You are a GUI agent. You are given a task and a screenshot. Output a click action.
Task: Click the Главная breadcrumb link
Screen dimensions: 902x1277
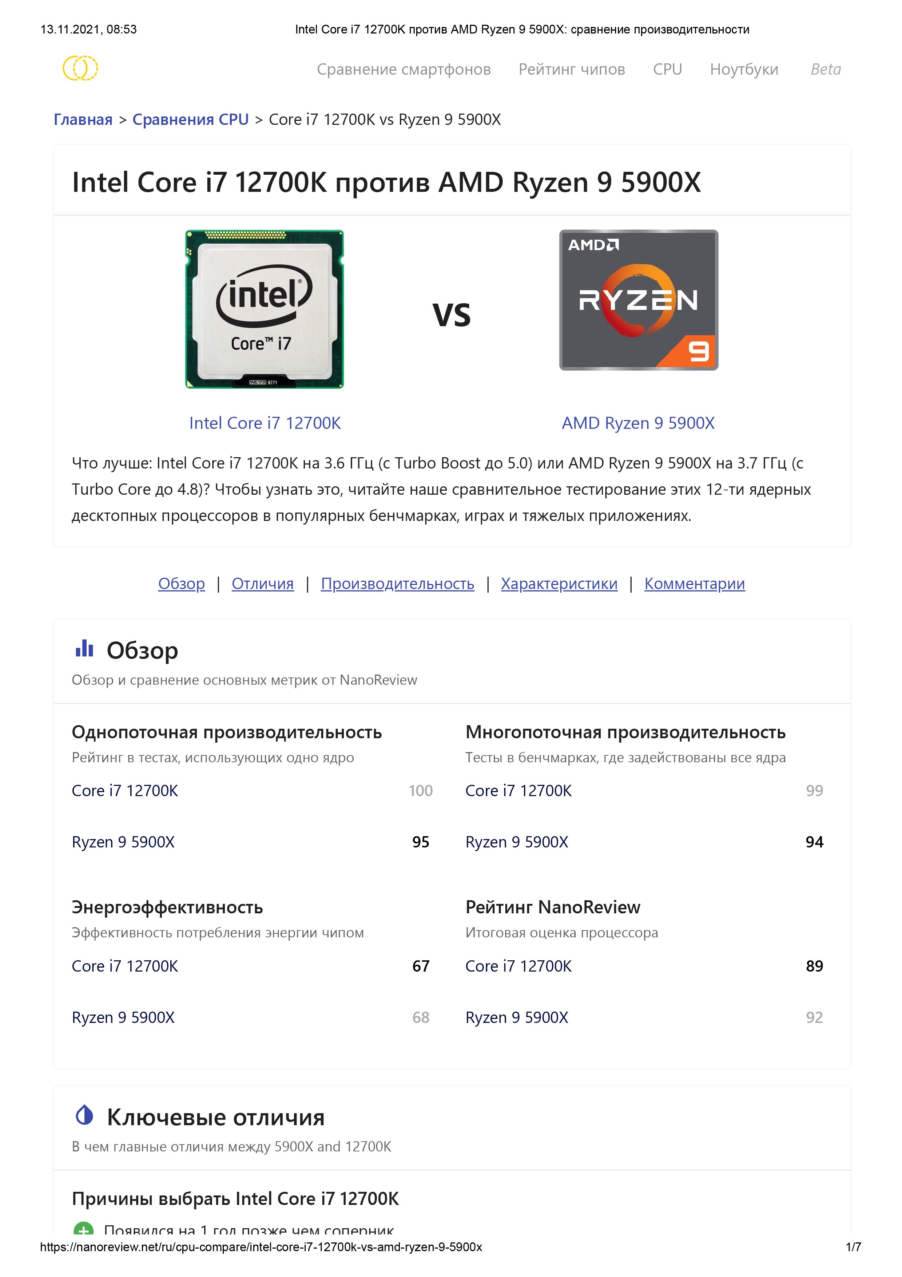[83, 119]
